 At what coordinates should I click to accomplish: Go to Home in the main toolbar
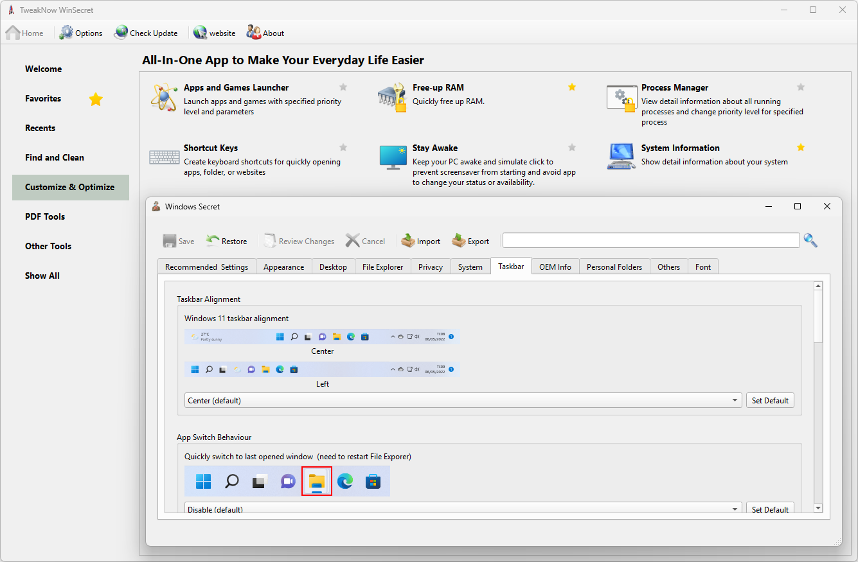[25, 33]
